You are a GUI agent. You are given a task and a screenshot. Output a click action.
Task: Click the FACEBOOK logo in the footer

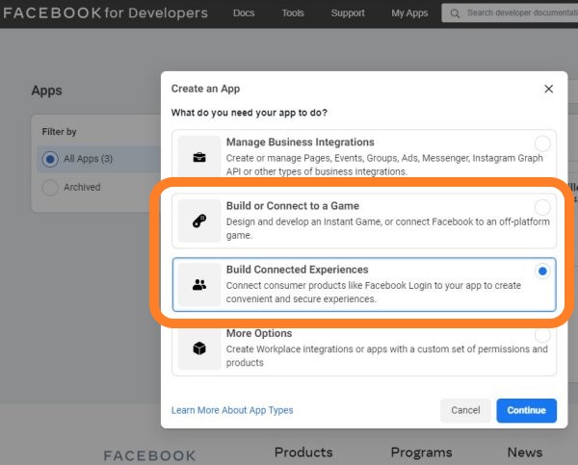(x=149, y=455)
